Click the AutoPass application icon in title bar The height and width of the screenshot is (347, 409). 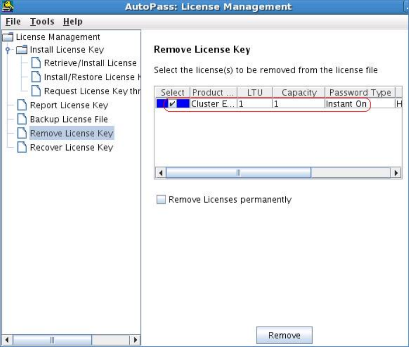click(7, 6)
